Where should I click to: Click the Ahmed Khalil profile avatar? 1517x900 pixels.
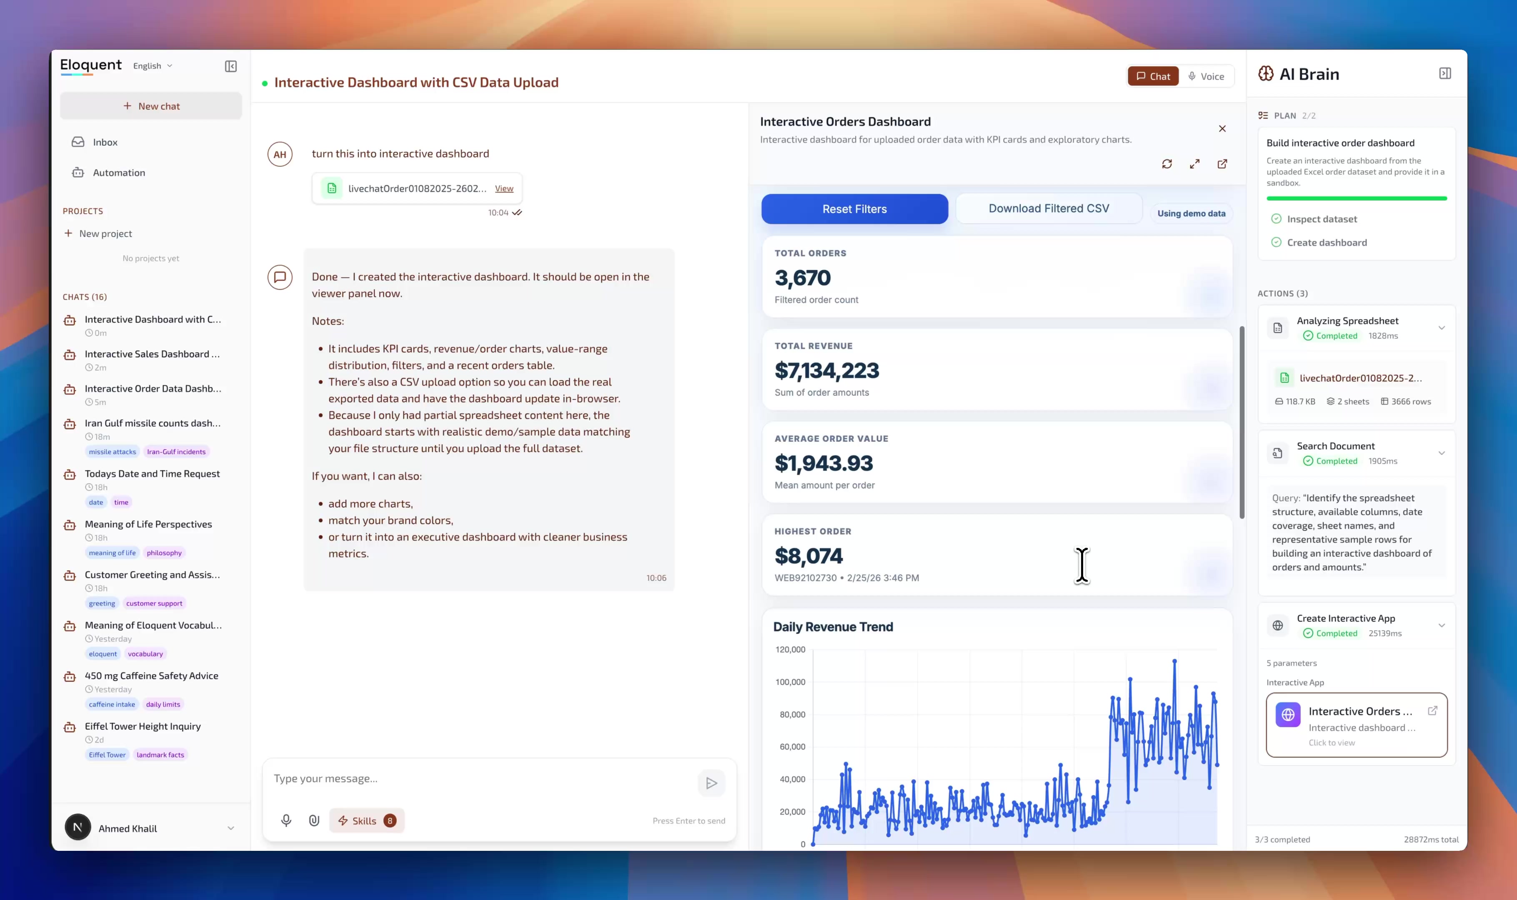78,828
